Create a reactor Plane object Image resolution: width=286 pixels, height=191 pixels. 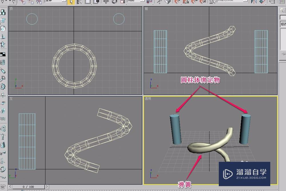3,54
